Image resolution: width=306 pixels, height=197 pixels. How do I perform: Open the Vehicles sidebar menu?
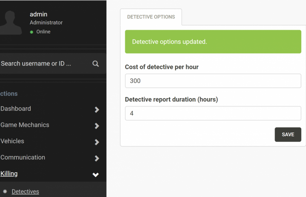pyautogui.click(x=13, y=141)
